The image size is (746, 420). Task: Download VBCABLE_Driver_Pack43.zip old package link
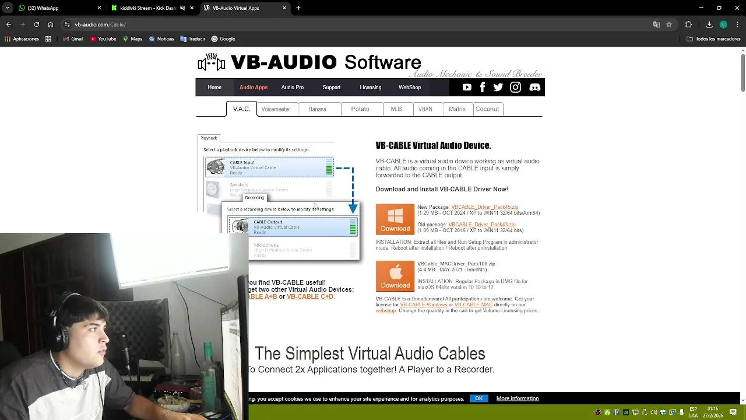point(482,225)
